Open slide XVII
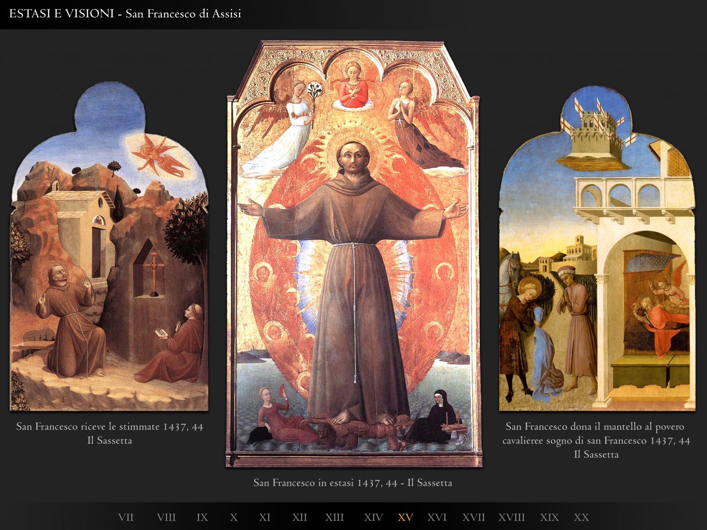 (x=474, y=517)
